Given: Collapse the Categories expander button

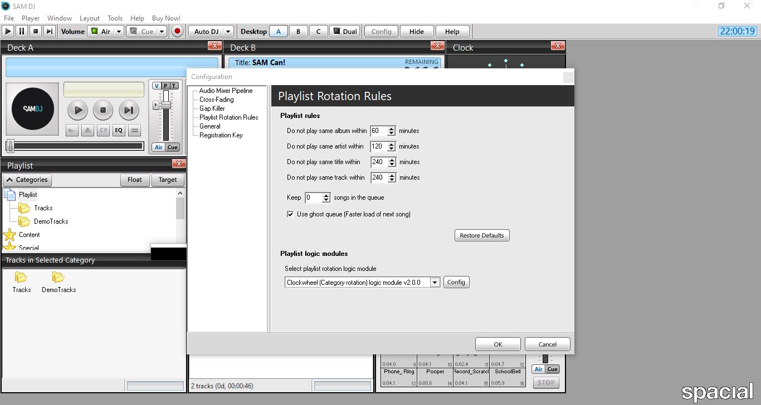Looking at the screenshot, I should click(27, 180).
